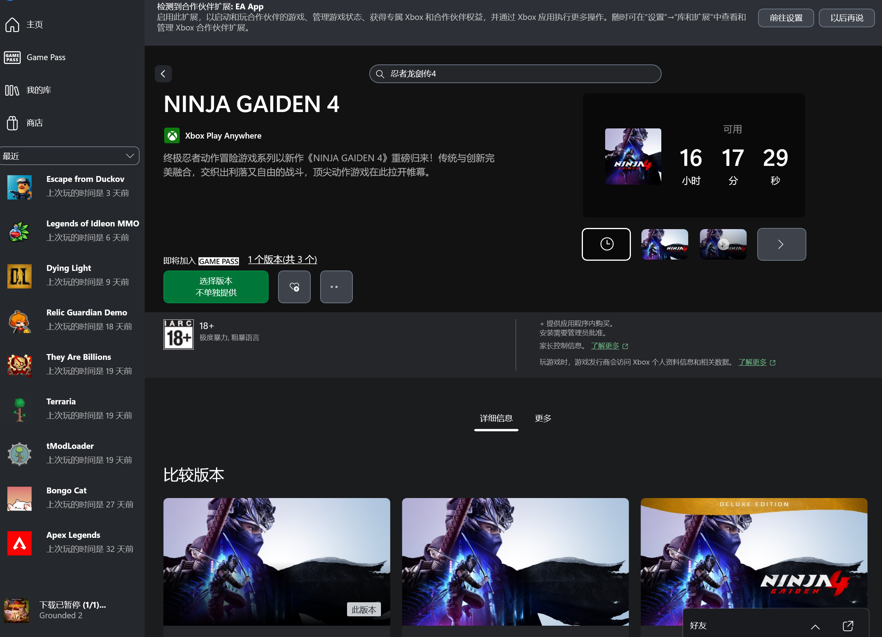Image resolution: width=882 pixels, height=637 pixels.
Task: Expand the friends (好友) panel chevron
Action: [815, 626]
